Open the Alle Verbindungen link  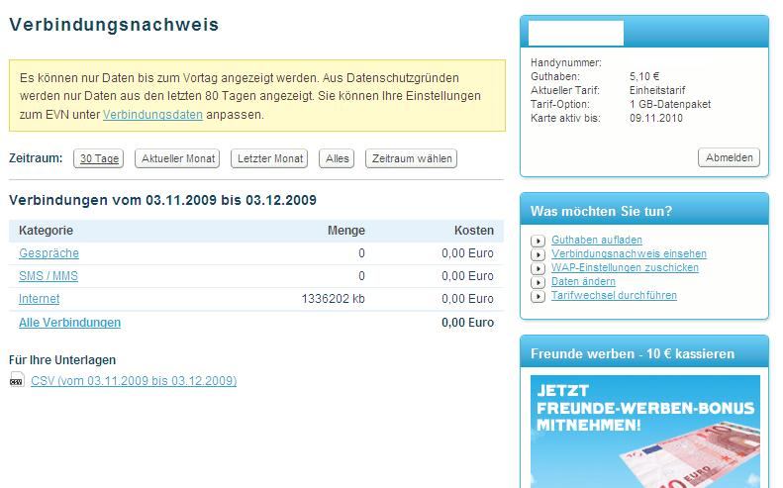(70, 323)
